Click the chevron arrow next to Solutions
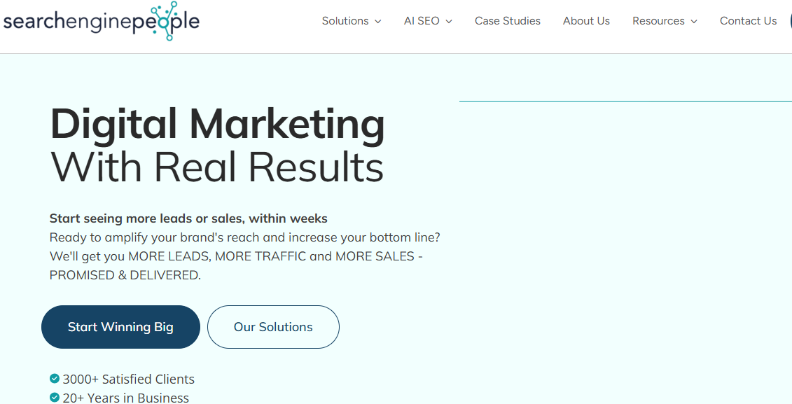Image resolution: width=792 pixels, height=404 pixels. (x=378, y=22)
